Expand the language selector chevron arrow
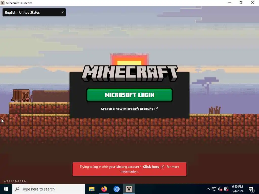The height and width of the screenshot is (194, 259). pos(62,12)
